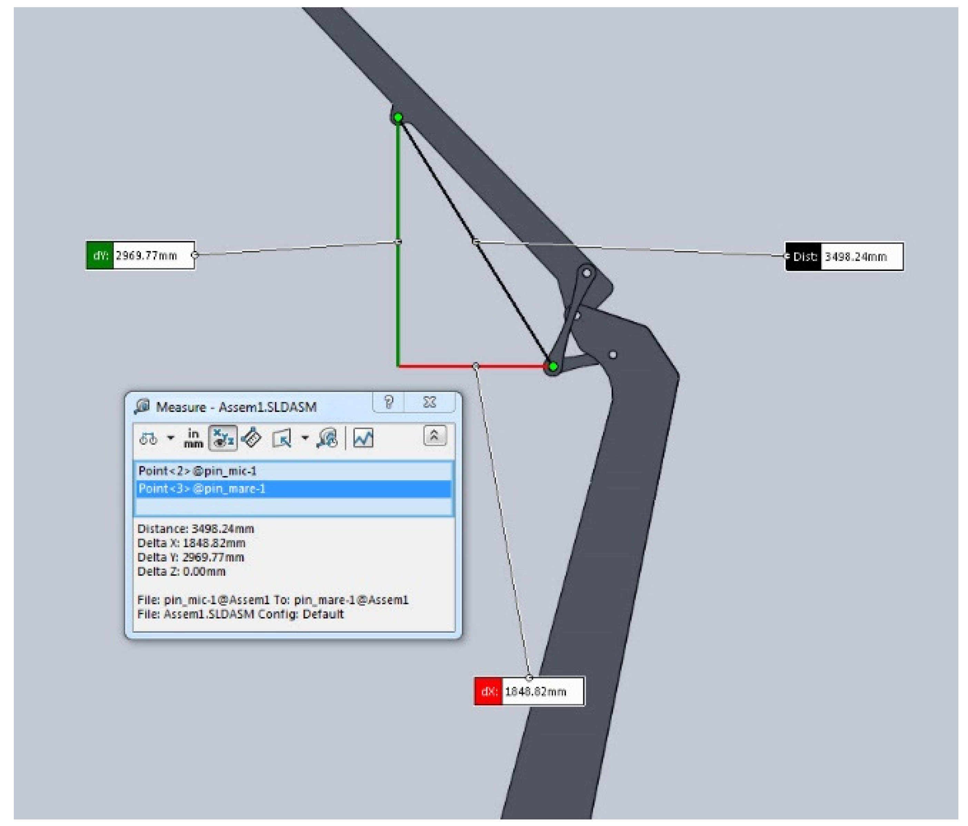
Task: Close the Measure dialog
Action: (429, 402)
